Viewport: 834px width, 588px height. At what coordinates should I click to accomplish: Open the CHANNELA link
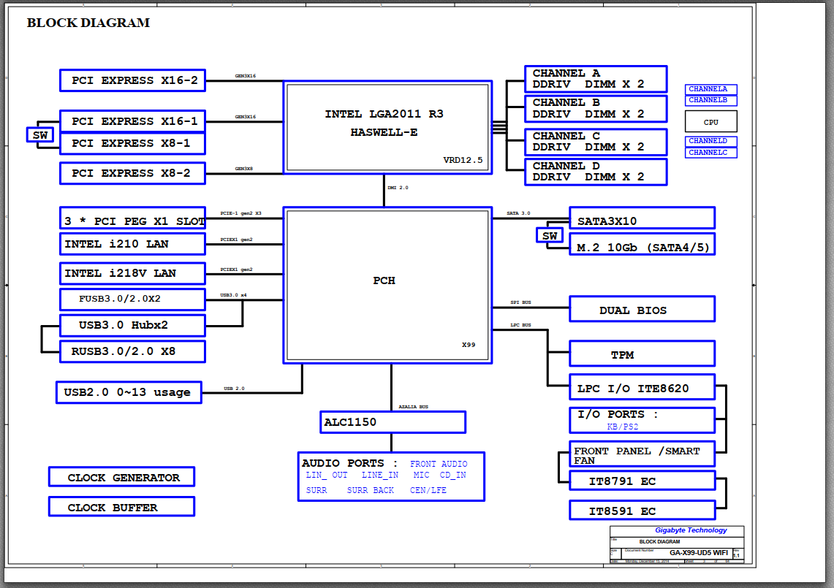pos(710,89)
